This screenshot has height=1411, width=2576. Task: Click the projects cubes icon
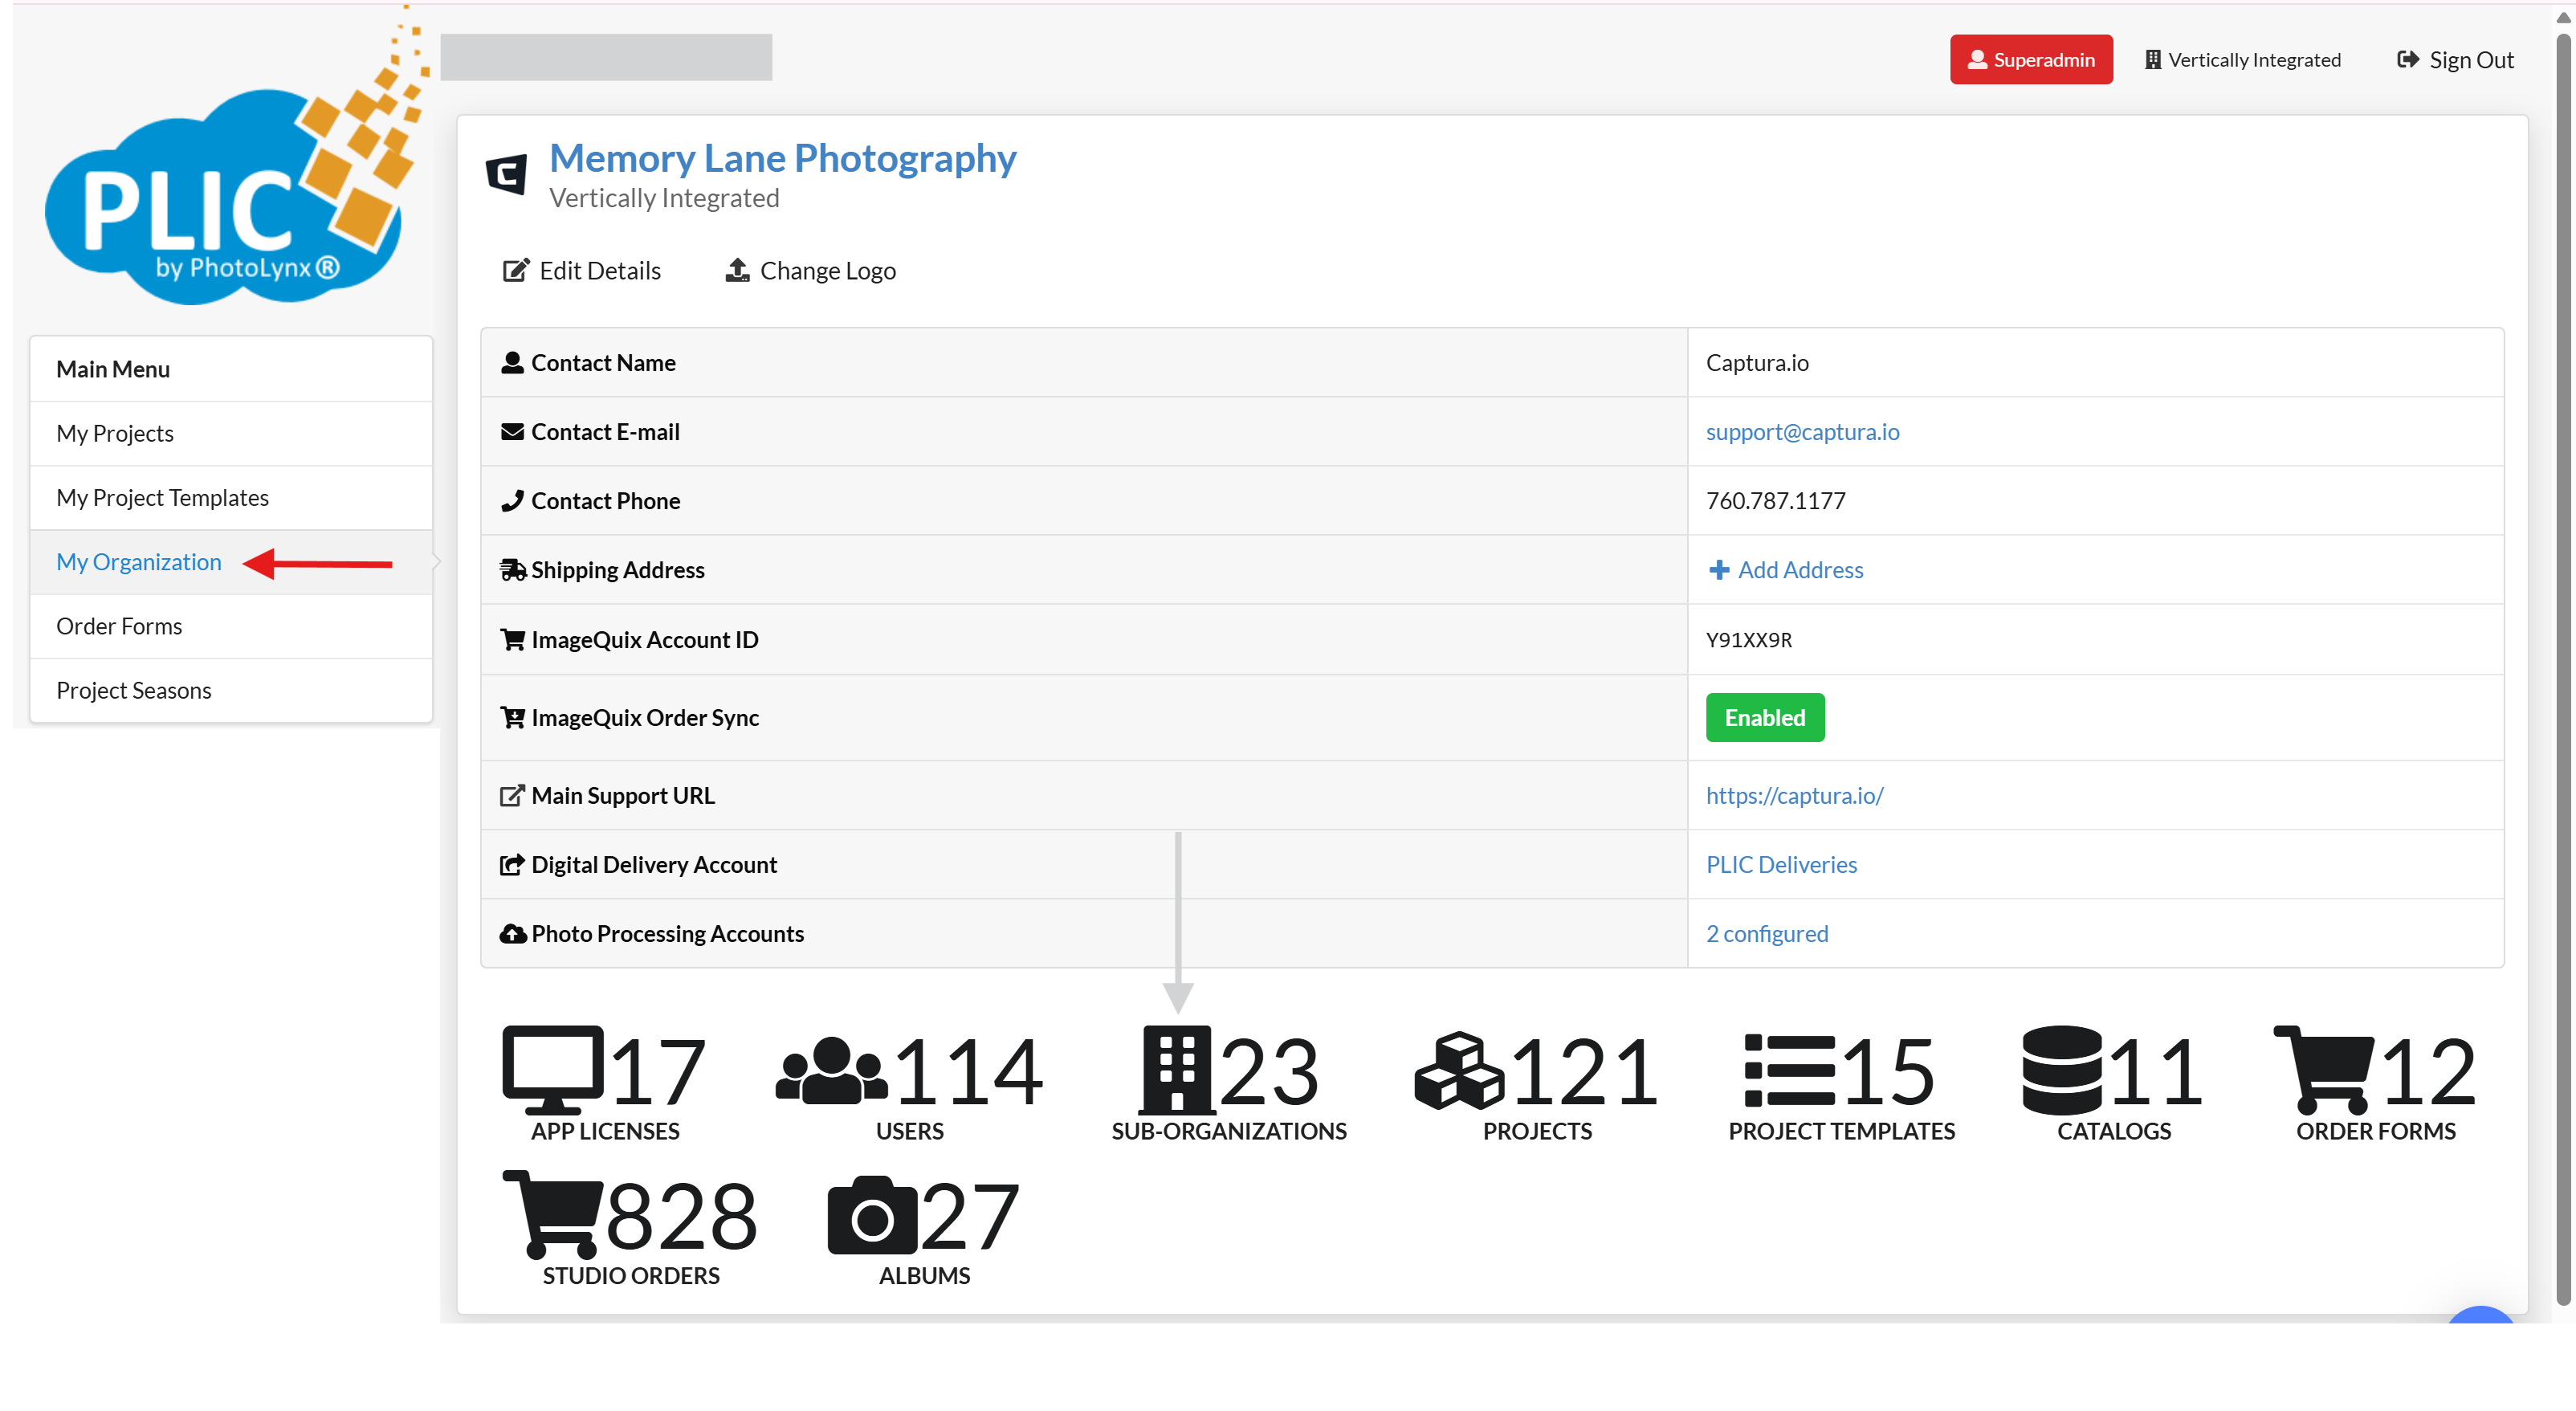[1459, 1070]
